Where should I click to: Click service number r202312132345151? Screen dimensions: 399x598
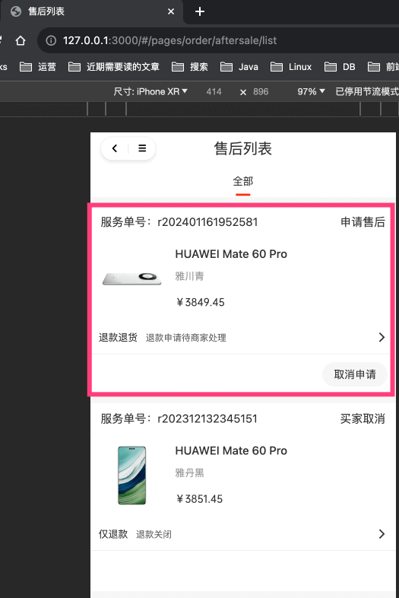pyautogui.click(x=207, y=418)
